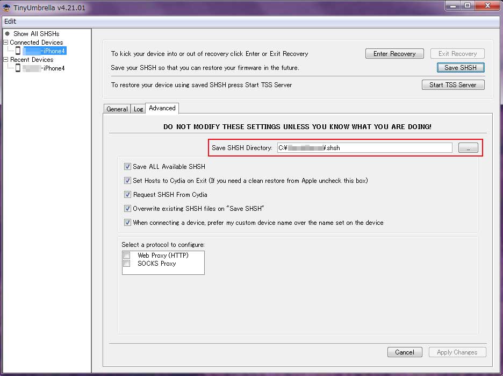
Task: Switch to the Log tab
Action: pyautogui.click(x=138, y=109)
